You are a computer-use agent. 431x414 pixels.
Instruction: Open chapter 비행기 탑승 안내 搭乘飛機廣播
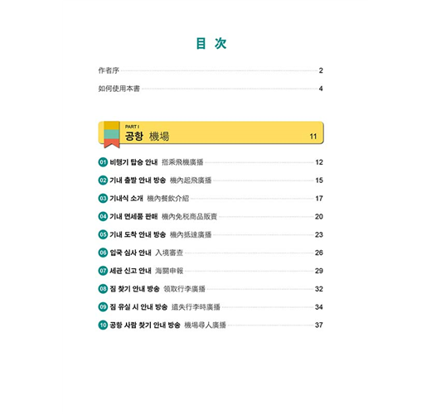(211, 162)
